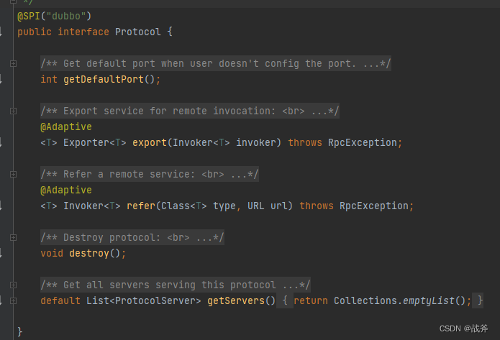The width and height of the screenshot is (500, 340).
Task: Expand the folded getDefaultPort doc comment gutter marker
Action: click(x=13, y=63)
